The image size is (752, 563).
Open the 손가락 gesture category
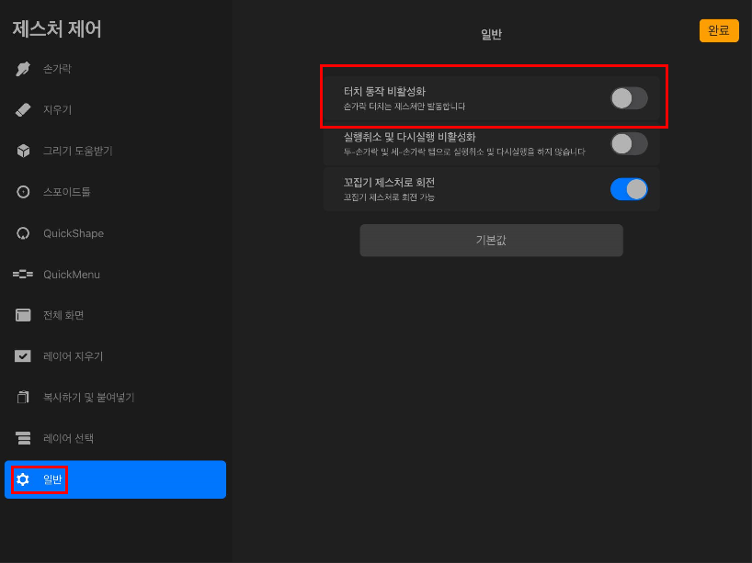point(115,69)
